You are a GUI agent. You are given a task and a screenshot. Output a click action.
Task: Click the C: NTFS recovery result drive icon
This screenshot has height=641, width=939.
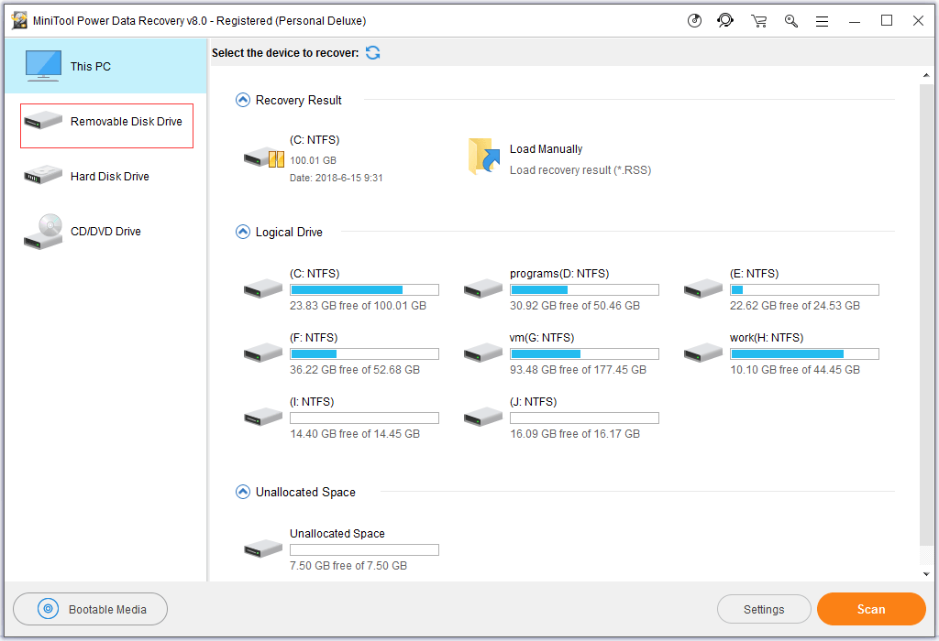click(264, 158)
